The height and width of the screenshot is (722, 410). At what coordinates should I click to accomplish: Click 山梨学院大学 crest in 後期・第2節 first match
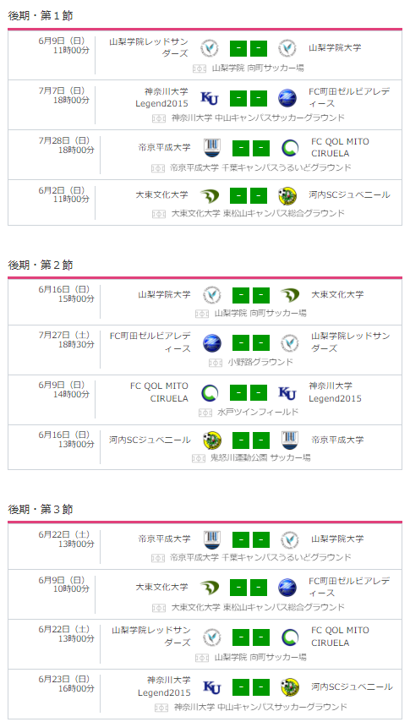click(x=212, y=295)
